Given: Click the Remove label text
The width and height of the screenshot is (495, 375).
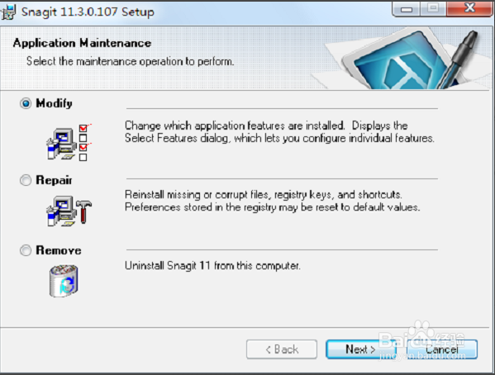Looking at the screenshot, I should (x=59, y=250).
